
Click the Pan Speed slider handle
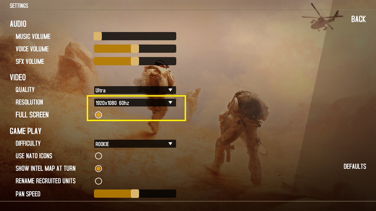pos(135,194)
